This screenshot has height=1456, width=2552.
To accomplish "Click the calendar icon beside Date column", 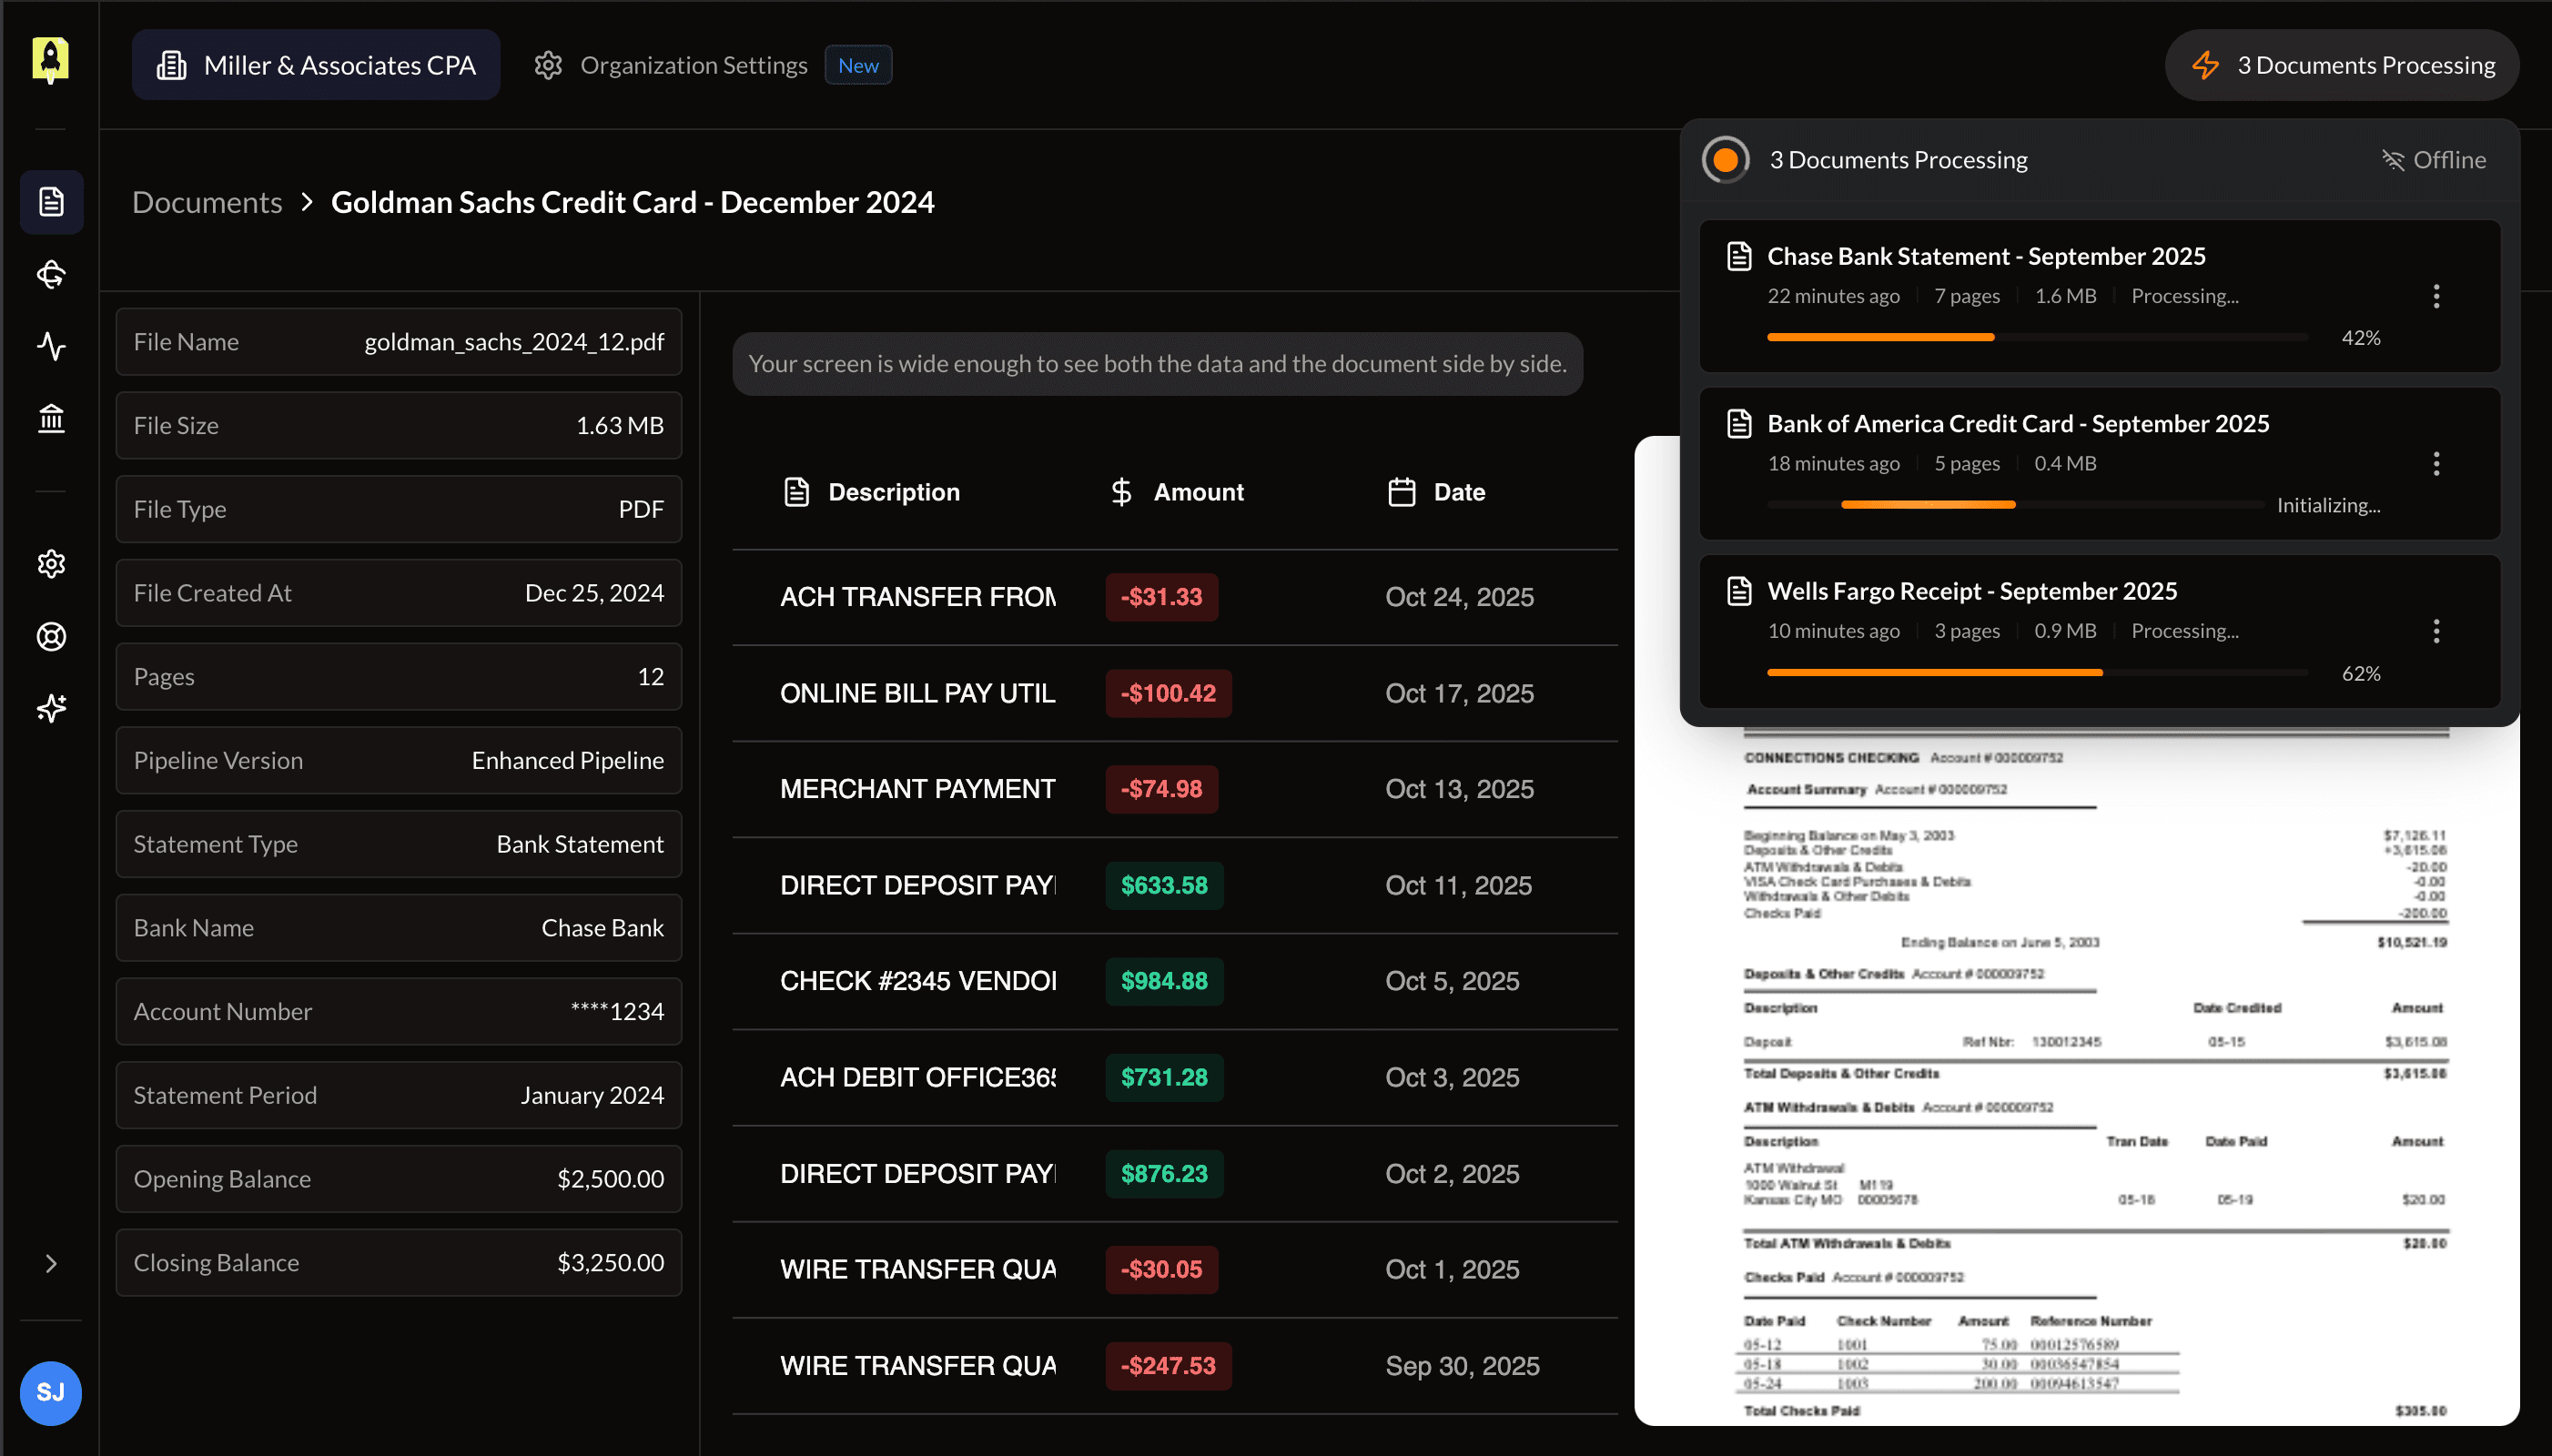I will point(1399,491).
